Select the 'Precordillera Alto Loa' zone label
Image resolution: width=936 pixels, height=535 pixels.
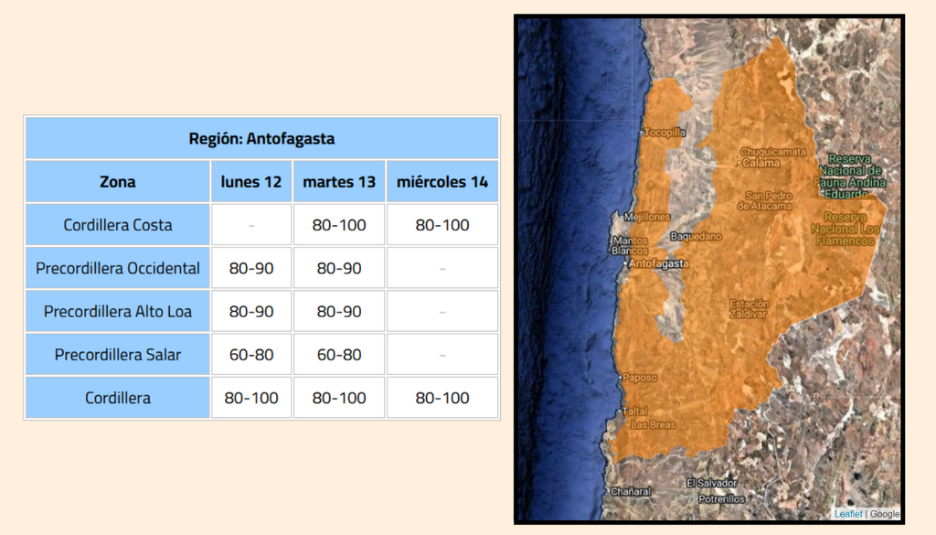point(118,311)
